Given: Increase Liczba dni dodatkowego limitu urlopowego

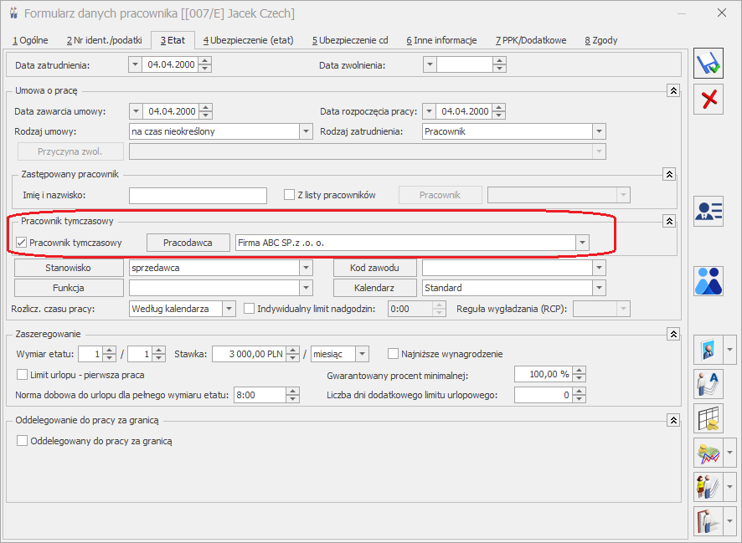Looking at the screenshot, I should (x=580, y=392).
